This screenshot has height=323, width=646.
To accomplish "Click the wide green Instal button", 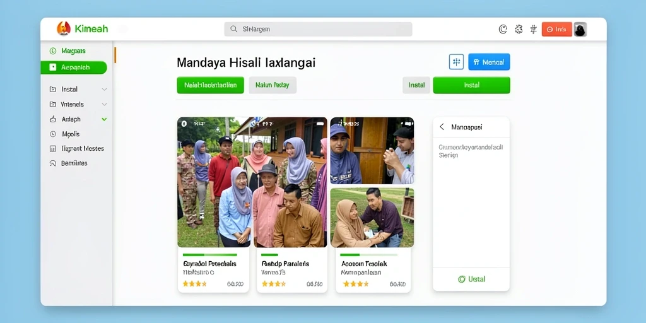I will [471, 85].
